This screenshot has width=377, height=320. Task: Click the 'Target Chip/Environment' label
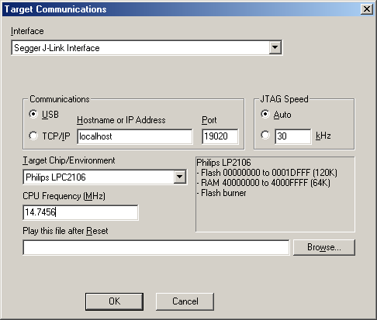(x=69, y=160)
